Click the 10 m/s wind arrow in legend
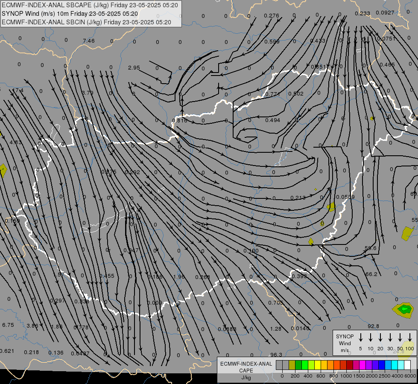Image resolution: width=418 pixels, height=384 pixels. point(370,337)
